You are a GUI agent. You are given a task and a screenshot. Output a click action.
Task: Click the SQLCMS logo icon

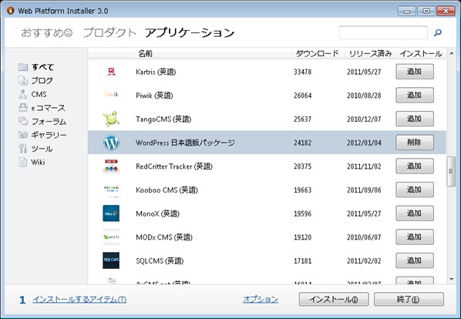click(x=111, y=260)
